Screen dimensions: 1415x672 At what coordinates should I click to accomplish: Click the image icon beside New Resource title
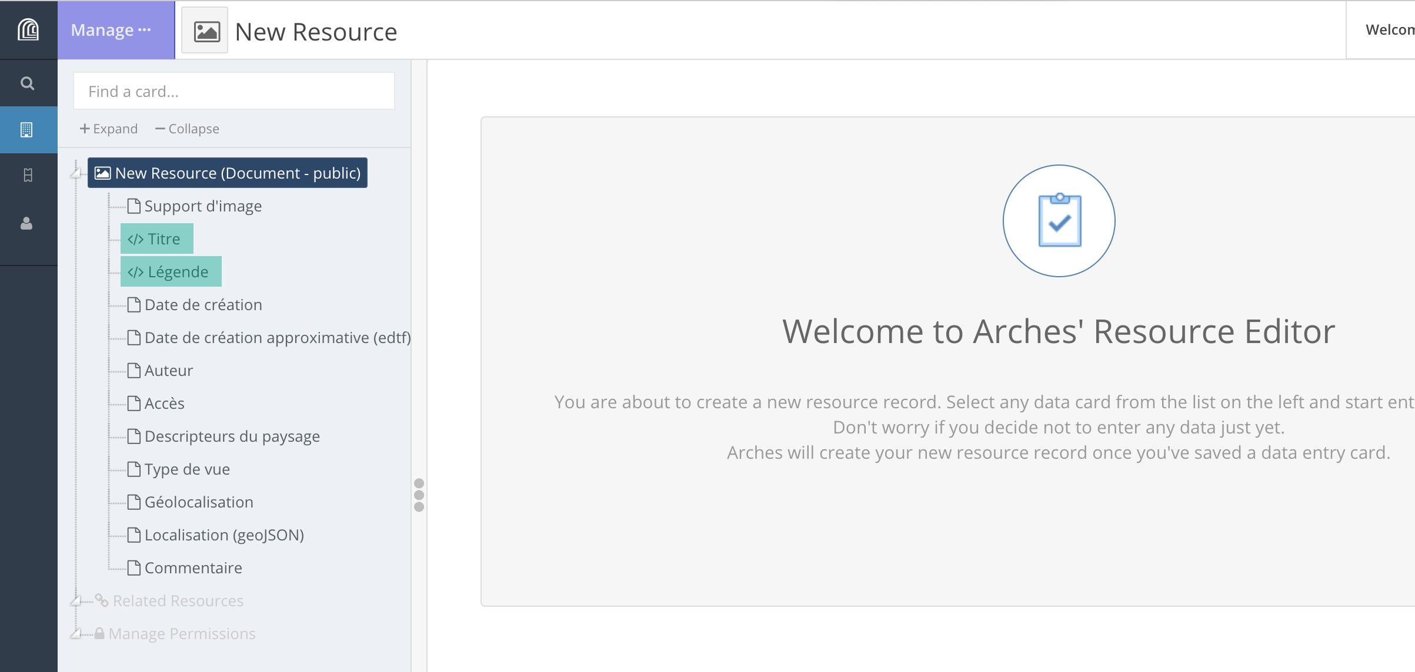click(205, 31)
